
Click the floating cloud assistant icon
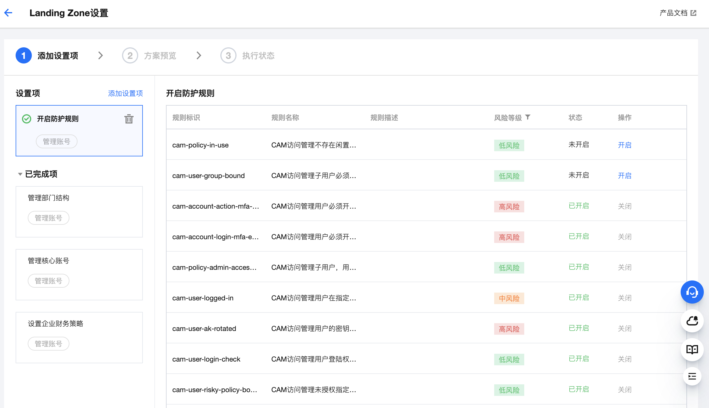pos(692,321)
